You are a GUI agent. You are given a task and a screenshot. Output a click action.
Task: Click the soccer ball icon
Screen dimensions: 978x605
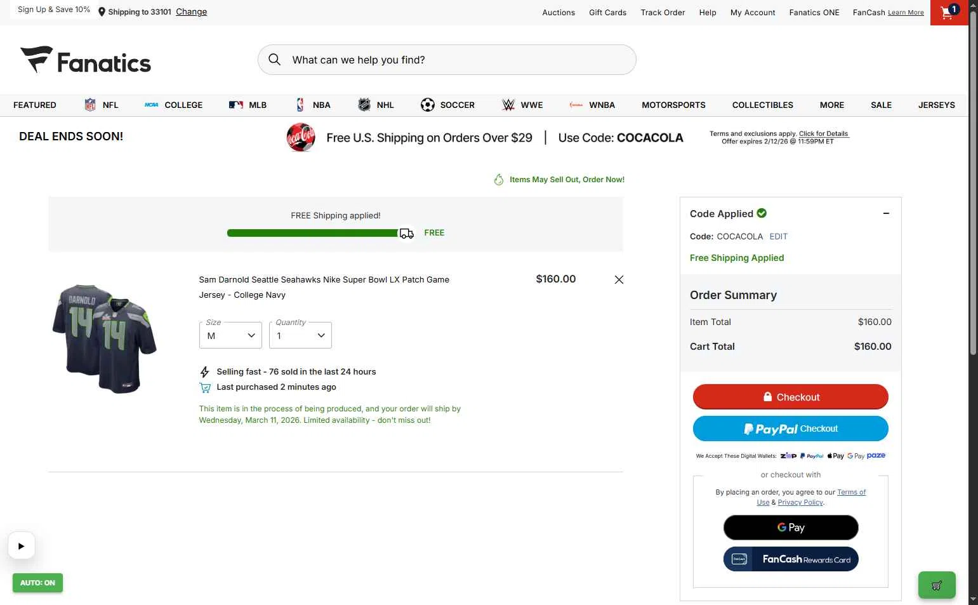tap(428, 105)
